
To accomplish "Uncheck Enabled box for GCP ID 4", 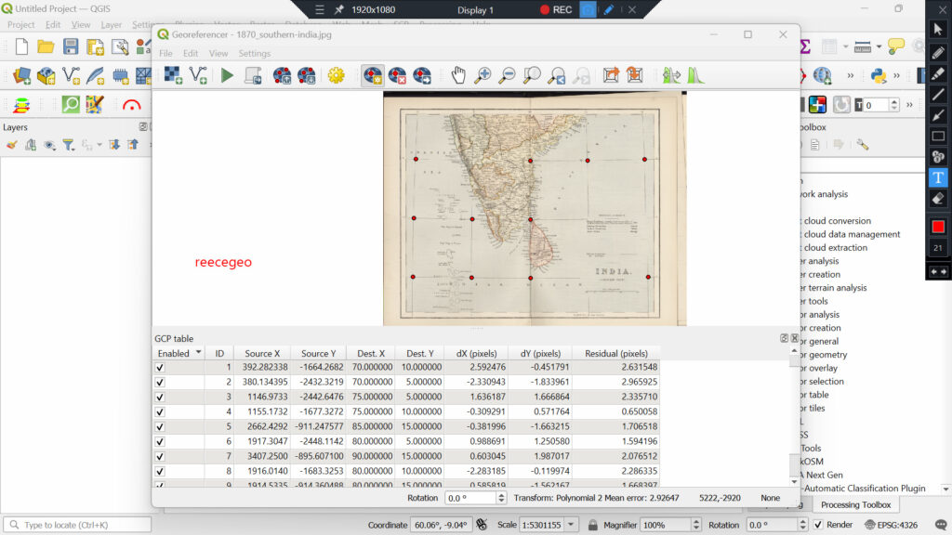I will 160,411.
